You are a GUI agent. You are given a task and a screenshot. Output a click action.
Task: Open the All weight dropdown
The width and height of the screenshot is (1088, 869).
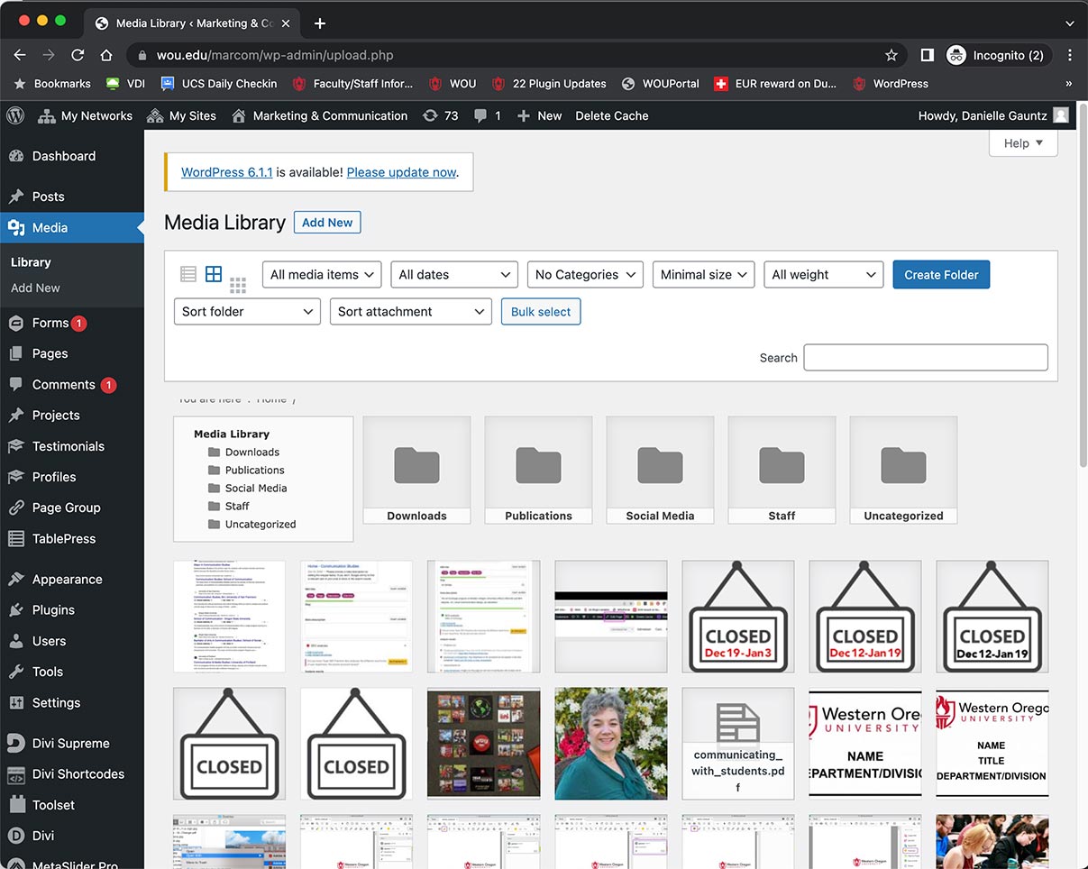tap(823, 274)
